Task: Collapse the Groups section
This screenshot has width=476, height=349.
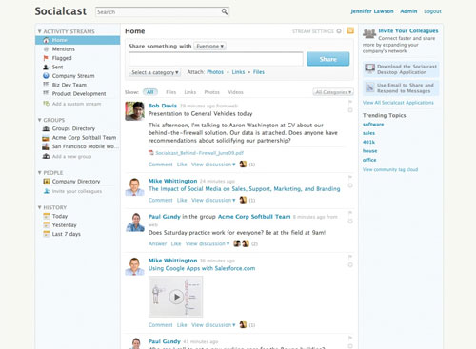Action: pyautogui.click(x=40, y=120)
